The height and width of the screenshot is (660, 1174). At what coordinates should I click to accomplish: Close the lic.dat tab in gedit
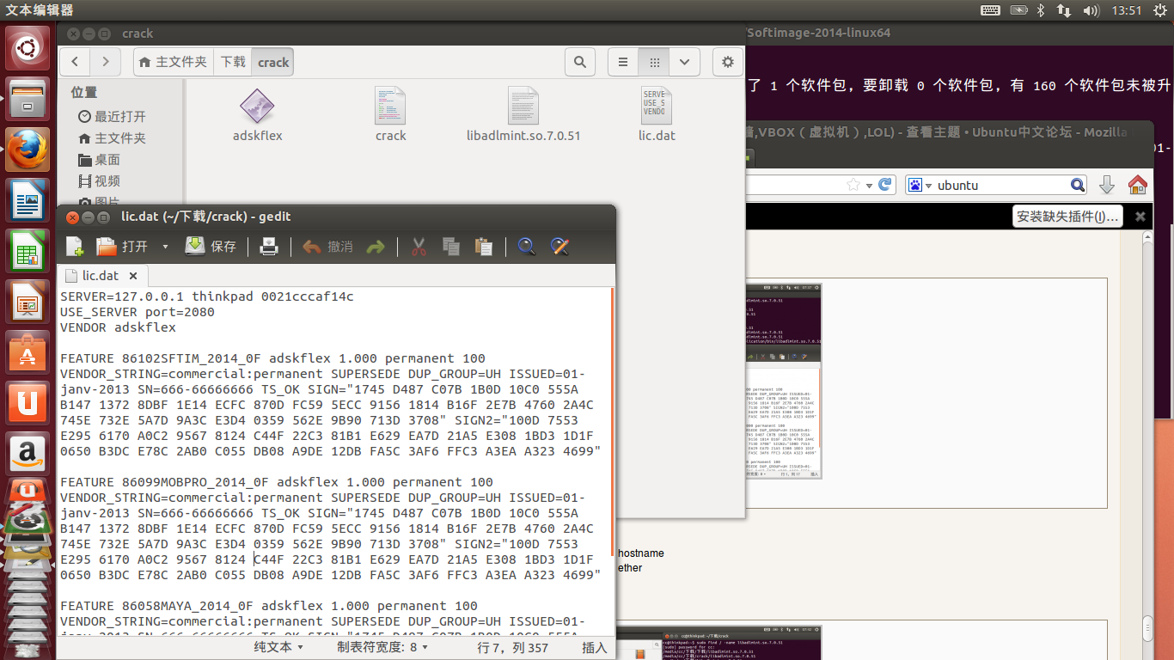point(133,276)
